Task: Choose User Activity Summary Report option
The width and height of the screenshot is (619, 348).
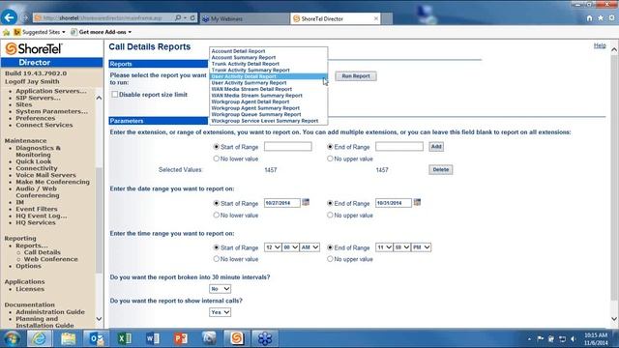Action: click(249, 83)
